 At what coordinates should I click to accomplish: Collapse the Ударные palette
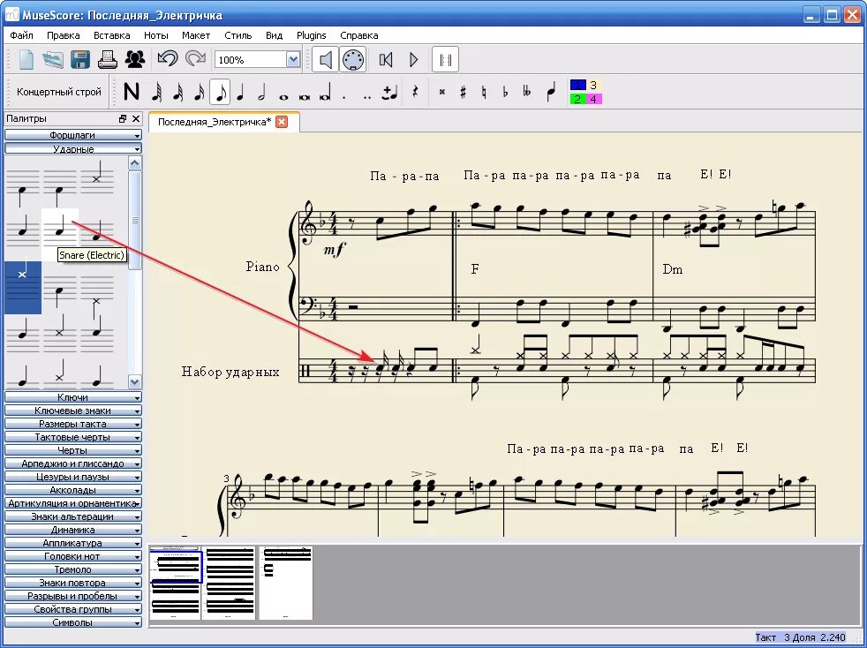click(73, 148)
